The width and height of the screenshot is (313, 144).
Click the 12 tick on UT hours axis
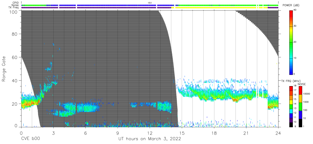click(150, 133)
